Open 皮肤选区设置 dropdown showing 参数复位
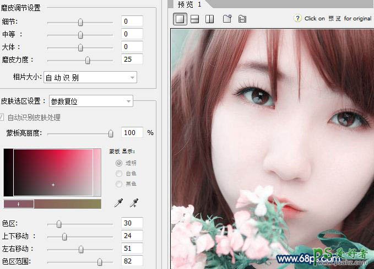The width and height of the screenshot is (374, 269). pyautogui.click(x=91, y=101)
